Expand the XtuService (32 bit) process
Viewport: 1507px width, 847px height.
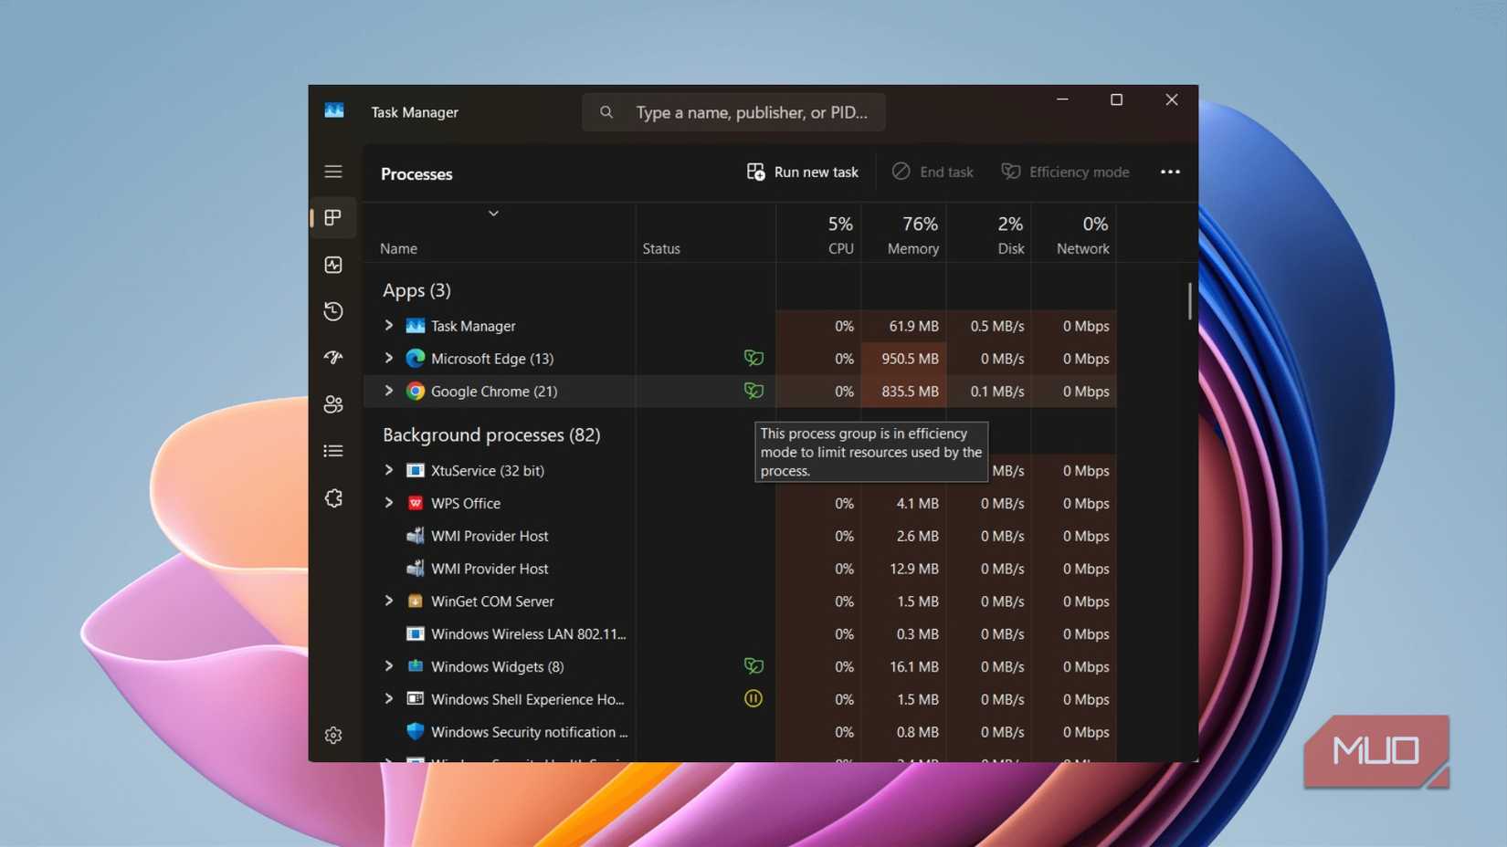(389, 470)
